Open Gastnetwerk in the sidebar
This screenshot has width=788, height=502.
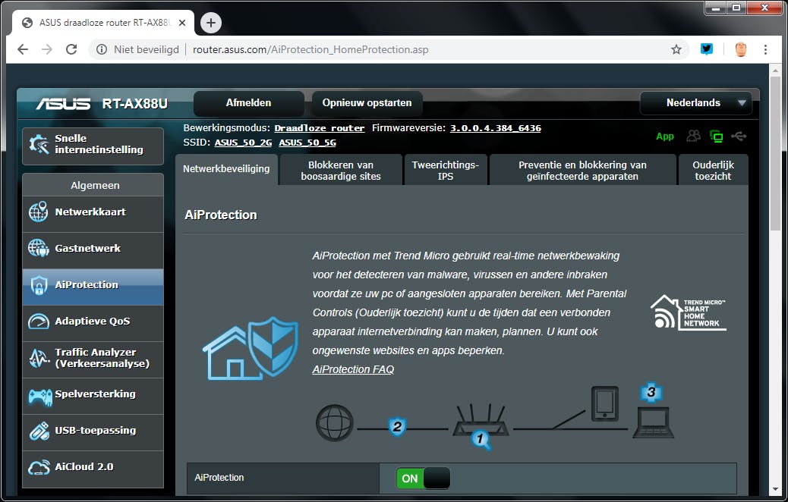pos(93,250)
